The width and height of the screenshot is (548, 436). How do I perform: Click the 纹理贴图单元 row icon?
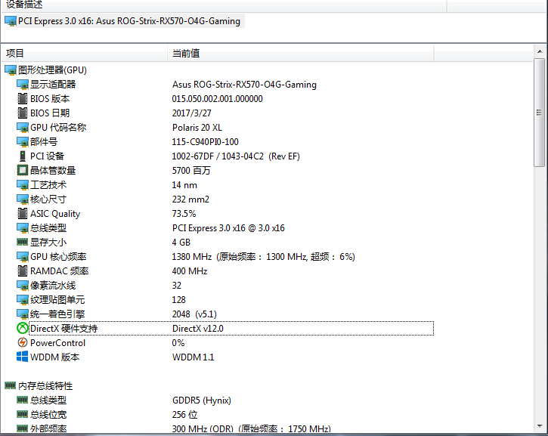23,300
